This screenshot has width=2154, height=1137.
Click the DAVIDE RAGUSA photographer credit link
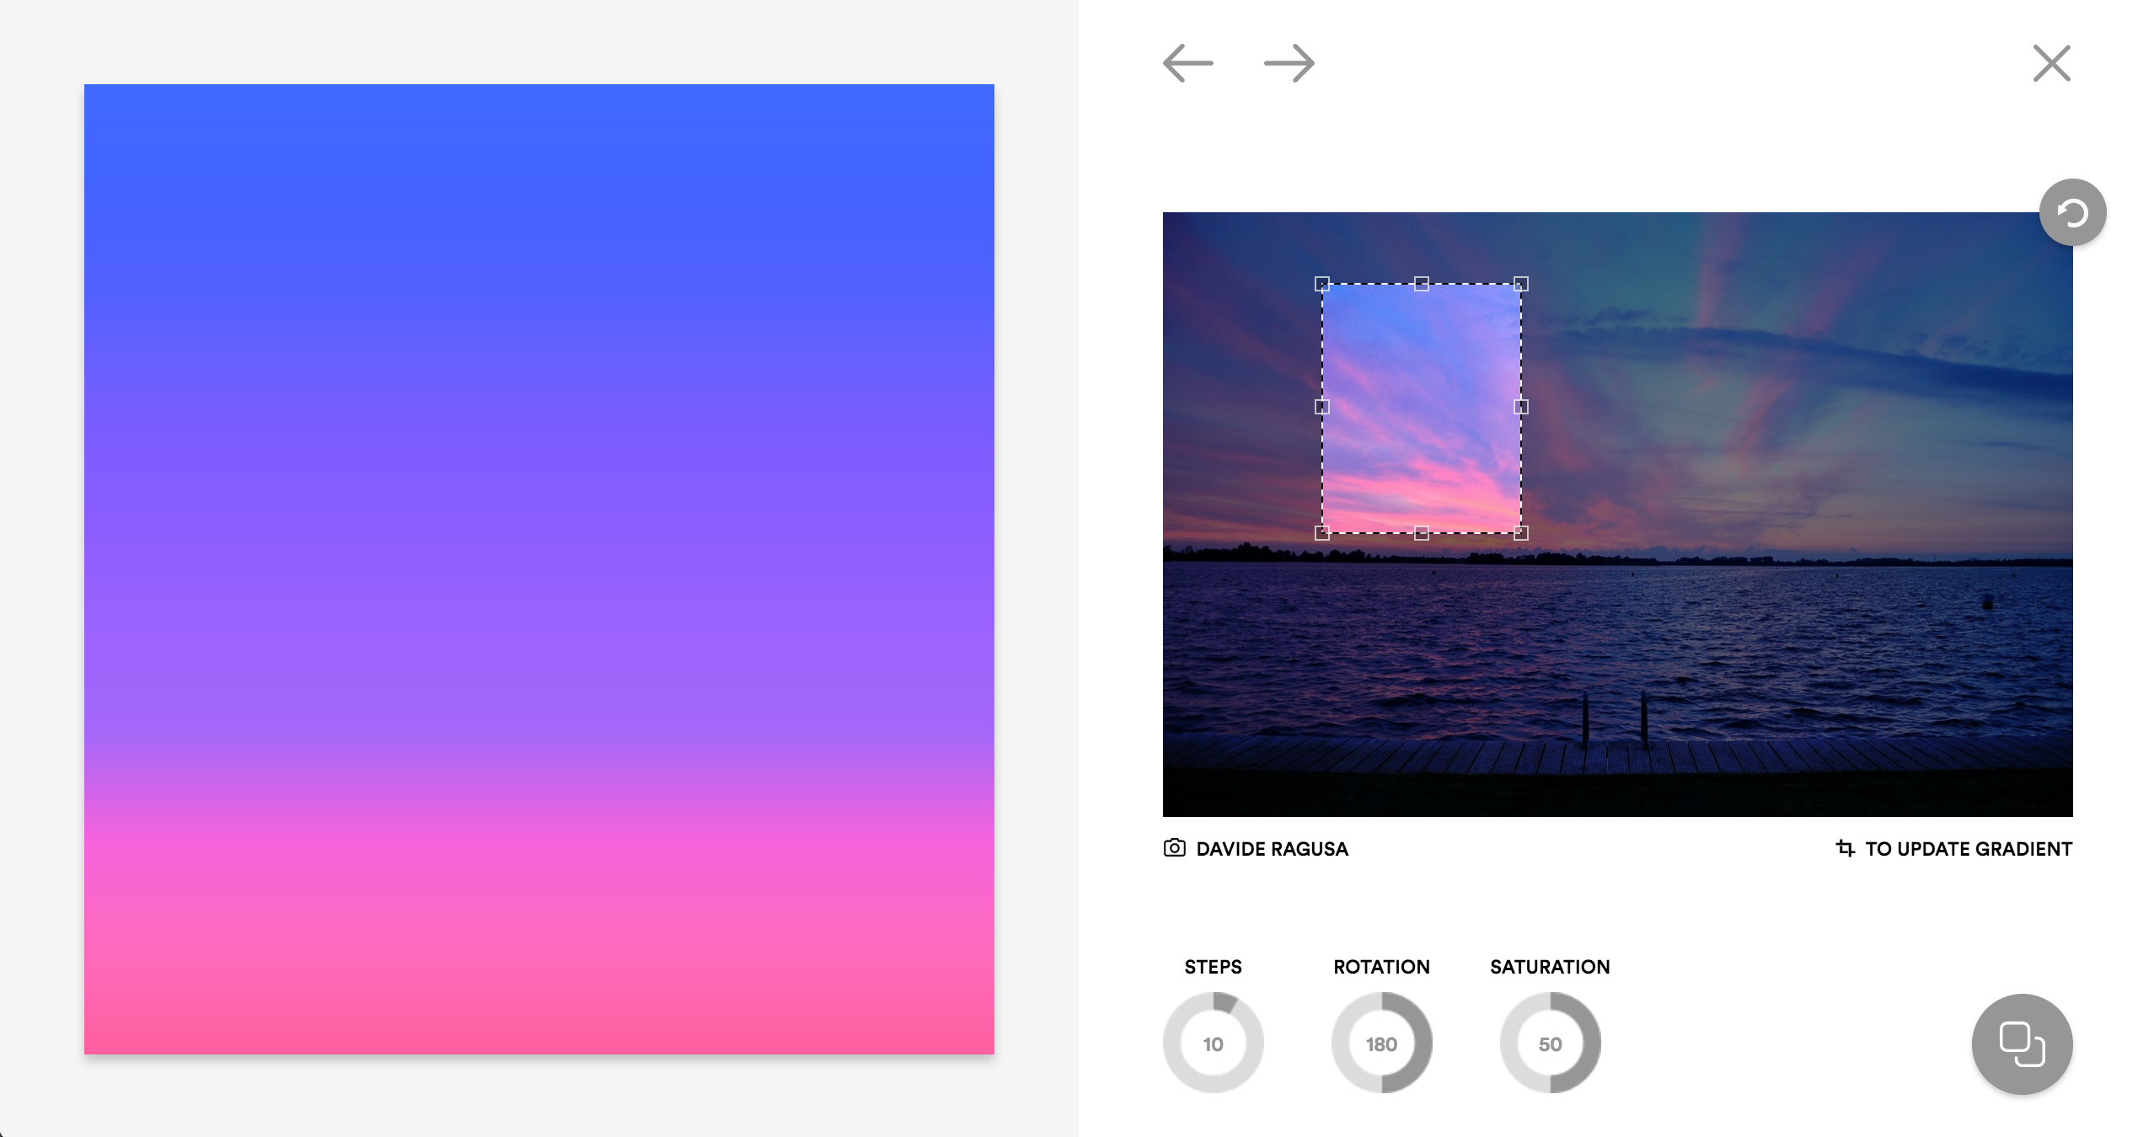pos(1273,849)
